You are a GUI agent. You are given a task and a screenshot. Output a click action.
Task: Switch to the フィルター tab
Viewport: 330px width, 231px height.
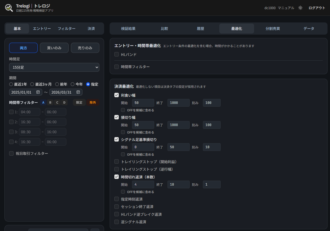[x=66, y=29]
